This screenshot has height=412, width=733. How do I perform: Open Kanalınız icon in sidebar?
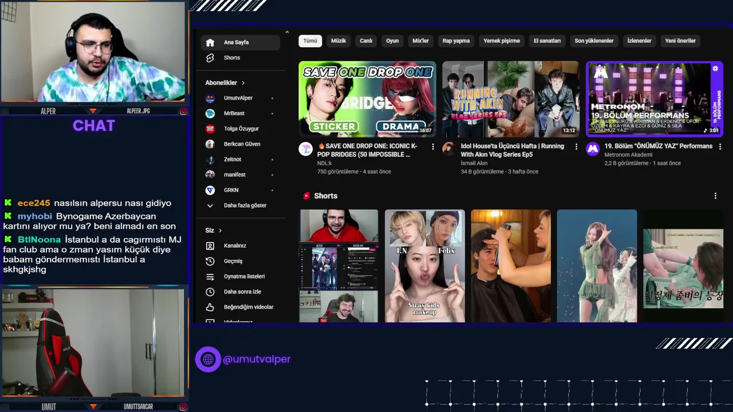pyautogui.click(x=210, y=245)
